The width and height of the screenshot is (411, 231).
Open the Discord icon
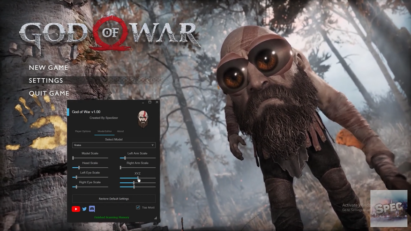[92, 209]
